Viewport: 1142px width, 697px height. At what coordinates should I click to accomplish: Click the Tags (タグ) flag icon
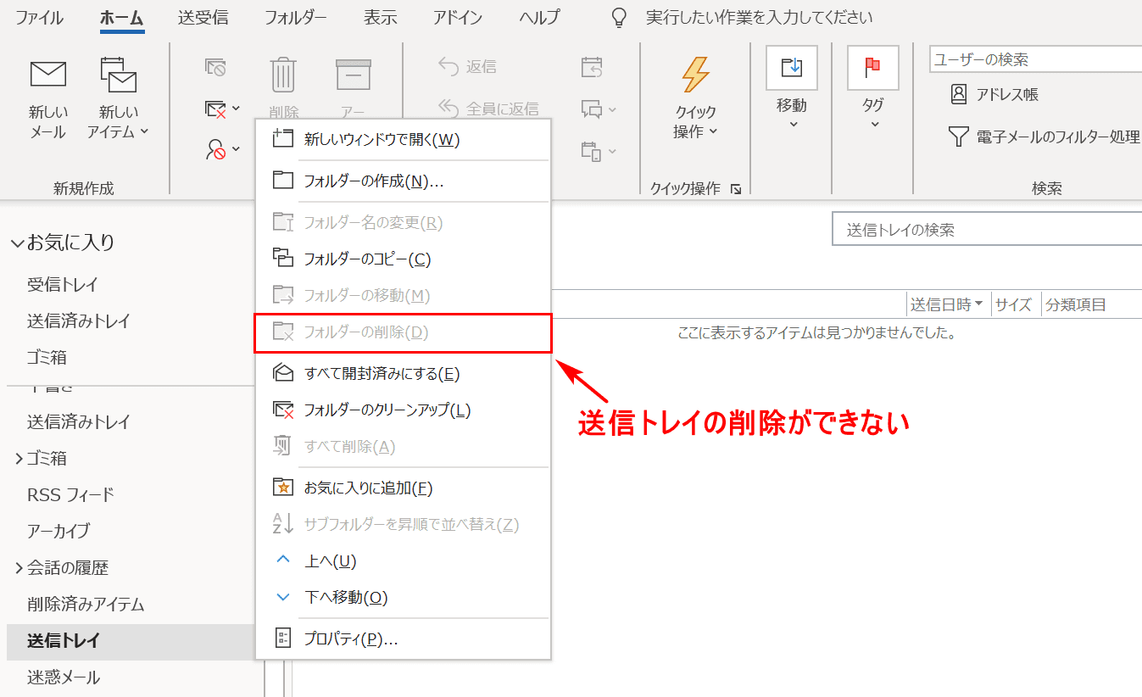click(x=872, y=68)
